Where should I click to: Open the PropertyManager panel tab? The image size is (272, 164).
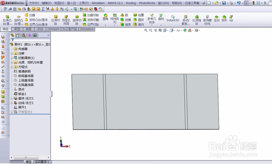(x=18, y=36)
